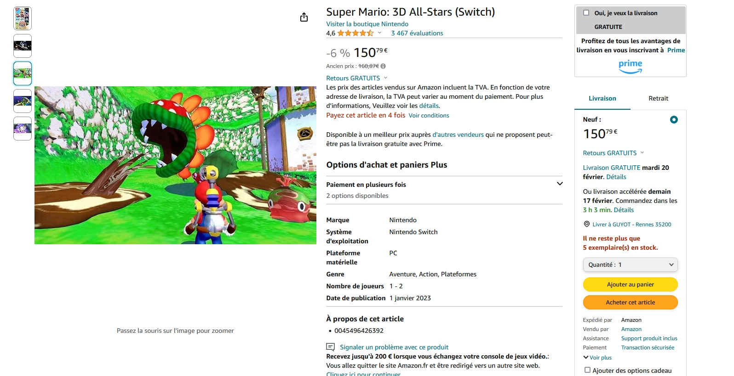Open the Quantité dropdown

(630, 265)
